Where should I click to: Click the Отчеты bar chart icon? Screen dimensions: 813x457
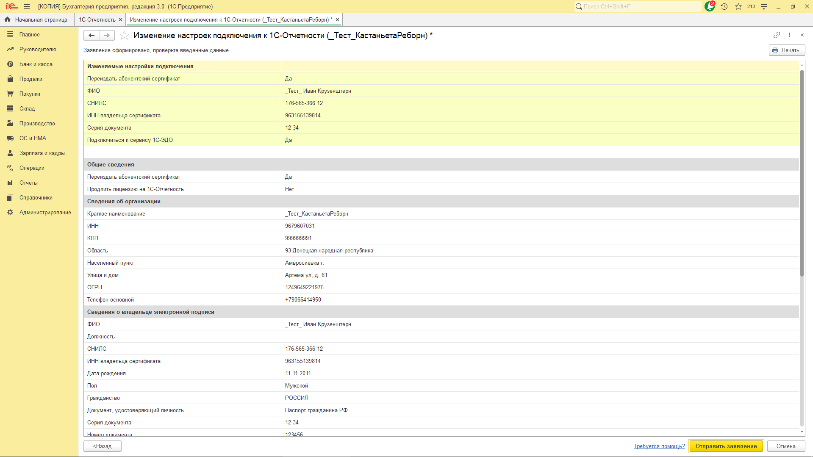(10, 183)
